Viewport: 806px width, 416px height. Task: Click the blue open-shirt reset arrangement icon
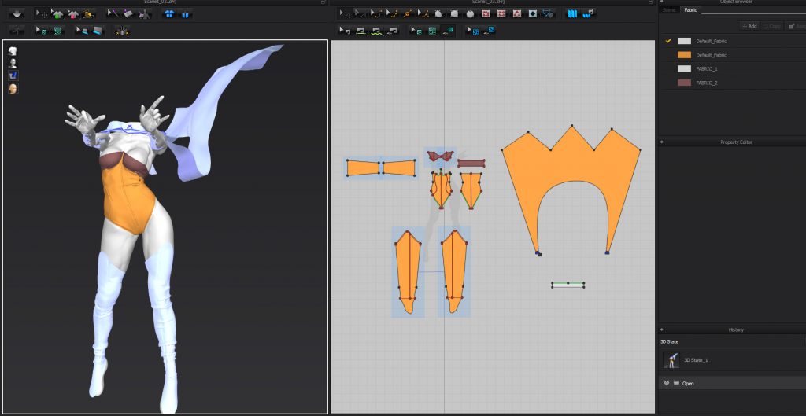pyautogui.click(x=186, y=14)
